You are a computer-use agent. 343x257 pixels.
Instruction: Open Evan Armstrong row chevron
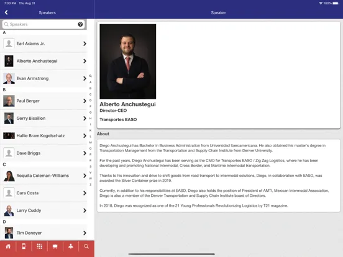(x=85, y=78)
